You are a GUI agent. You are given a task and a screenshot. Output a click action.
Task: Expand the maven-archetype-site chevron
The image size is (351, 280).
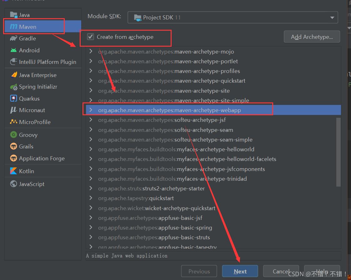(x=91, y=91)
